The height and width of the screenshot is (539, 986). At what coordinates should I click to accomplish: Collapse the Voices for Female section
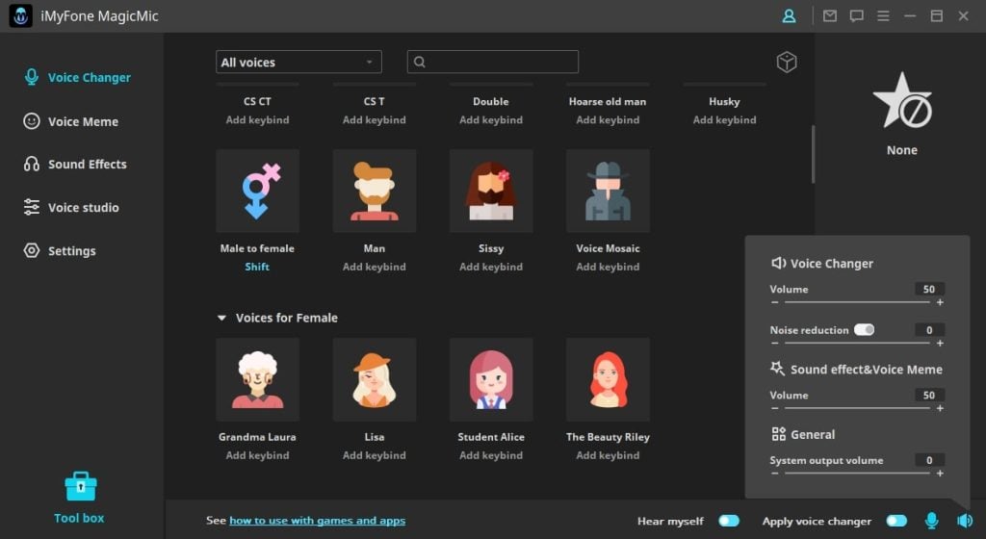pyautogui.click(x=221, y=318)
